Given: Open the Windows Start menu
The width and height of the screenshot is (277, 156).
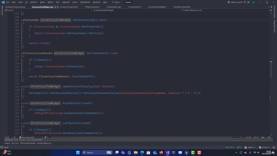Looking at the screenshot, I should pyautogui.click(x=78, y=153).
